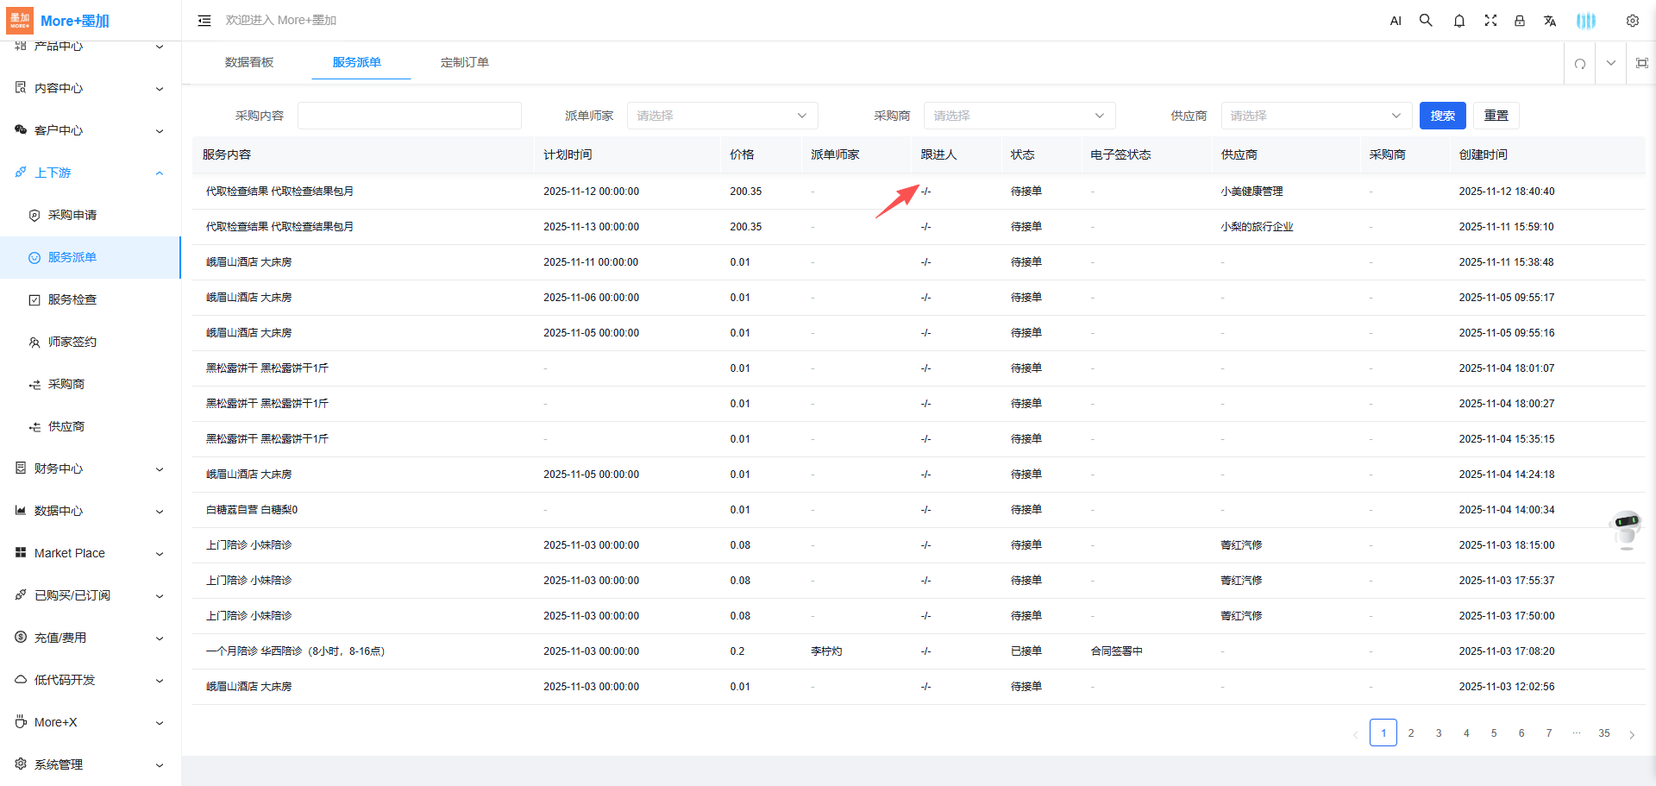Click the magnifier search icon in header
Screen dimensions: 1656x786
[x=1426, y=21]
